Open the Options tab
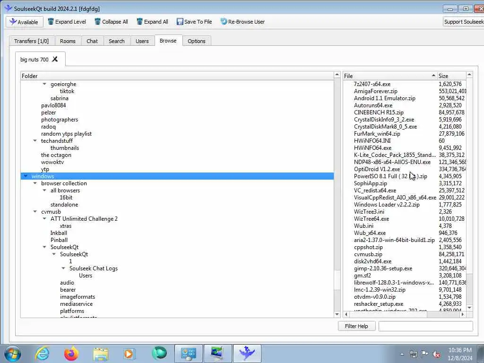The height and width of the screenshot is (363, 484). (196, 41)
